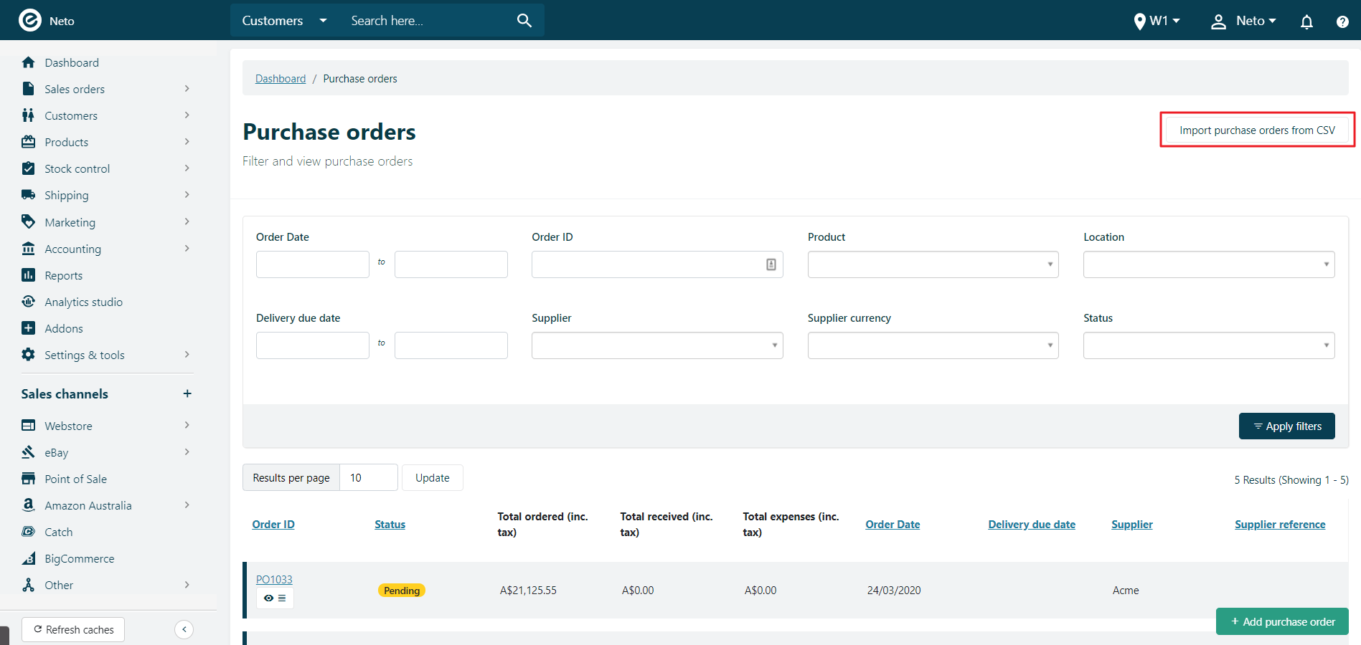The width and height of the screenshot is (1361, 645).
Task: Open the Catch menu item
Action: coord(58,532)
